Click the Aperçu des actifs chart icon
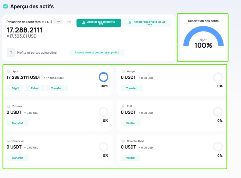The height and width of the screenshot is (178, 241). [5, 6]
